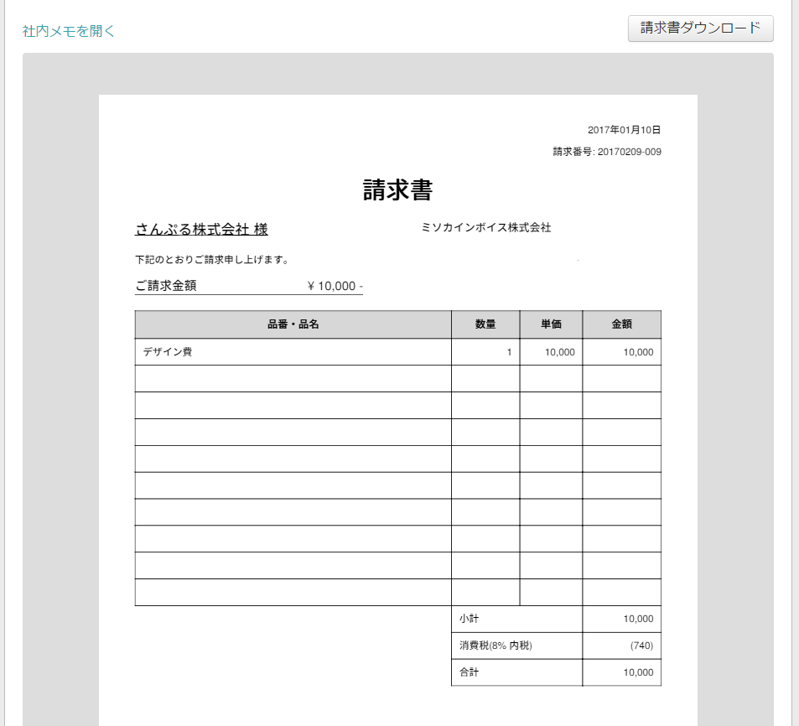Click the quantity value in デザイン費 row
The height and width of the screenshot is (726, 799).
coord(508,352)
